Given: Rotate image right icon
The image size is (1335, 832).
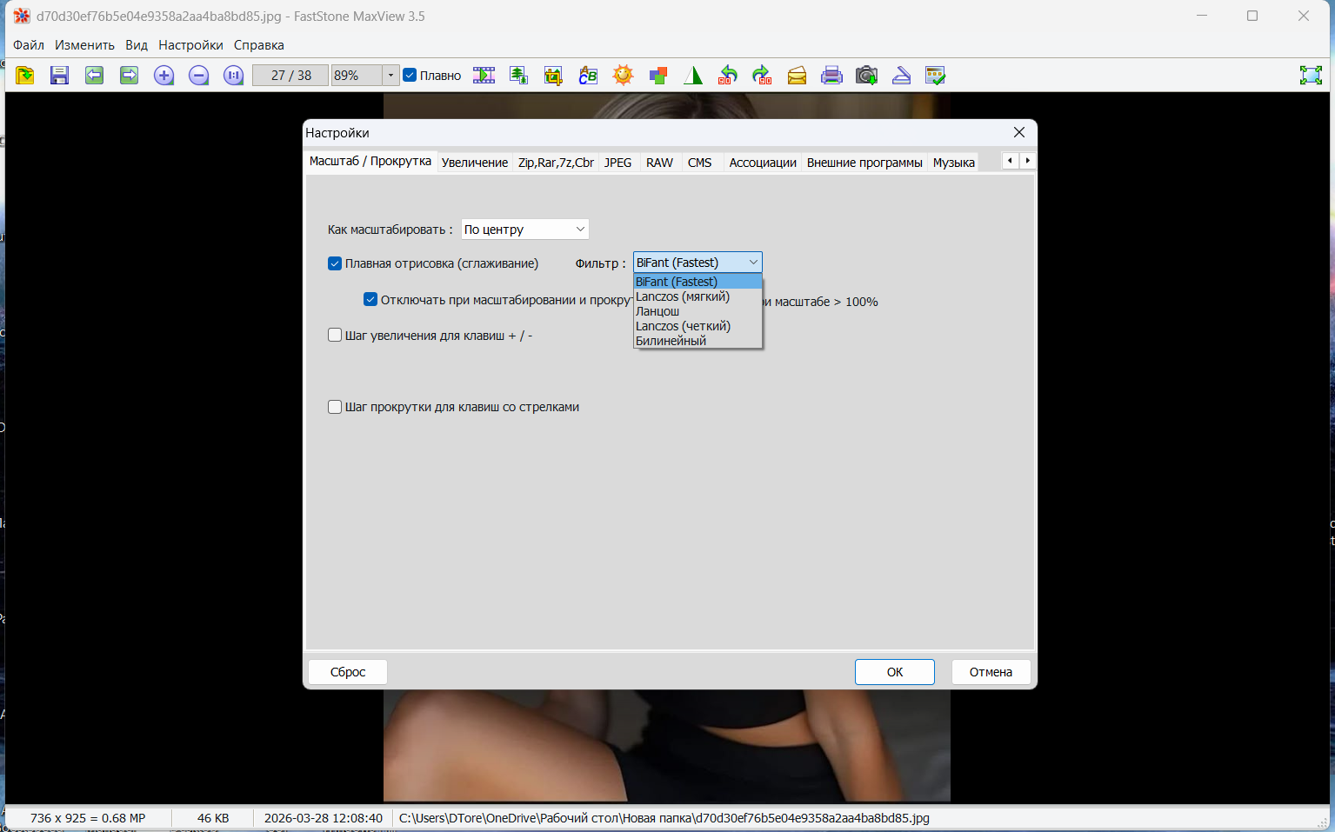Looking at the screenshot, I should point(762,76).
